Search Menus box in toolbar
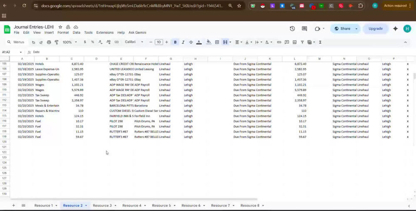416x211 pixels. (x=16, y=42)
